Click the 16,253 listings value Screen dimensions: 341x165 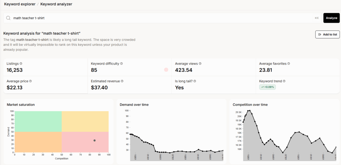[x=15, y=70]
